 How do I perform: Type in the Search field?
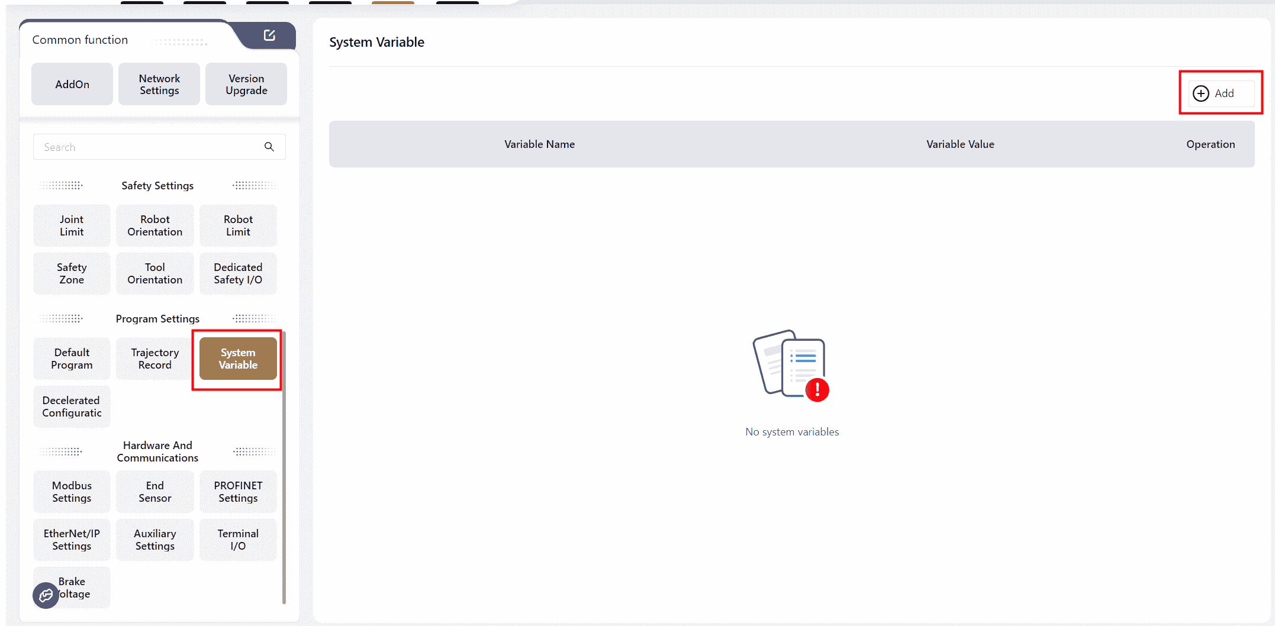[148, 147]
